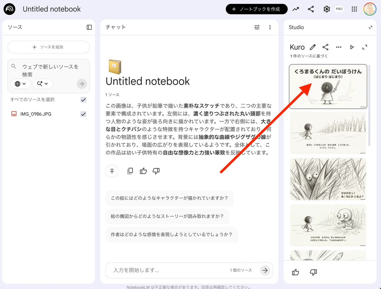Select くろまるくんのだいぼうけん title slide
The image size is (381, 289).
tap(328, 87)
